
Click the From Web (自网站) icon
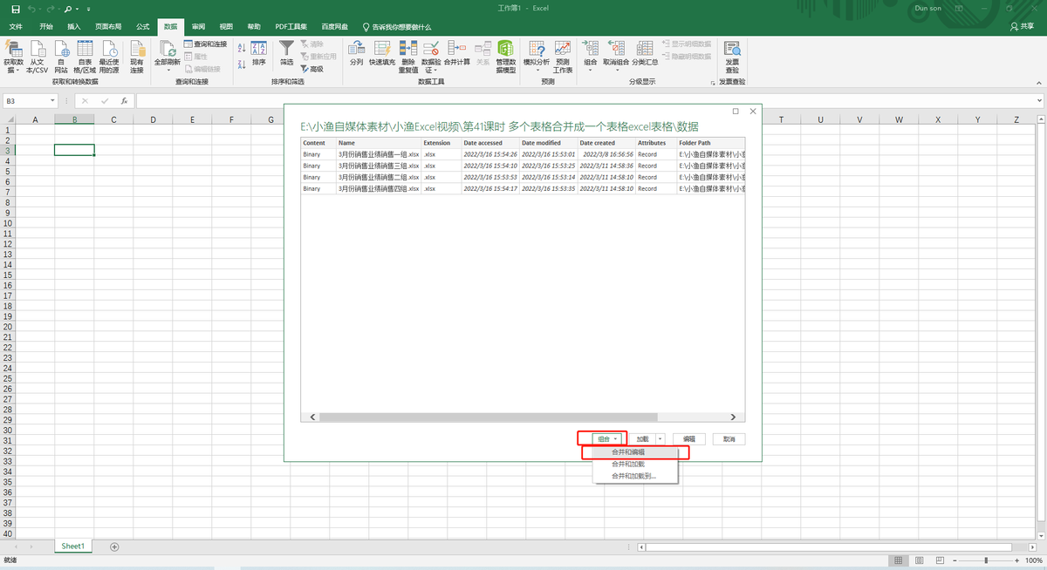pos(61,50)
